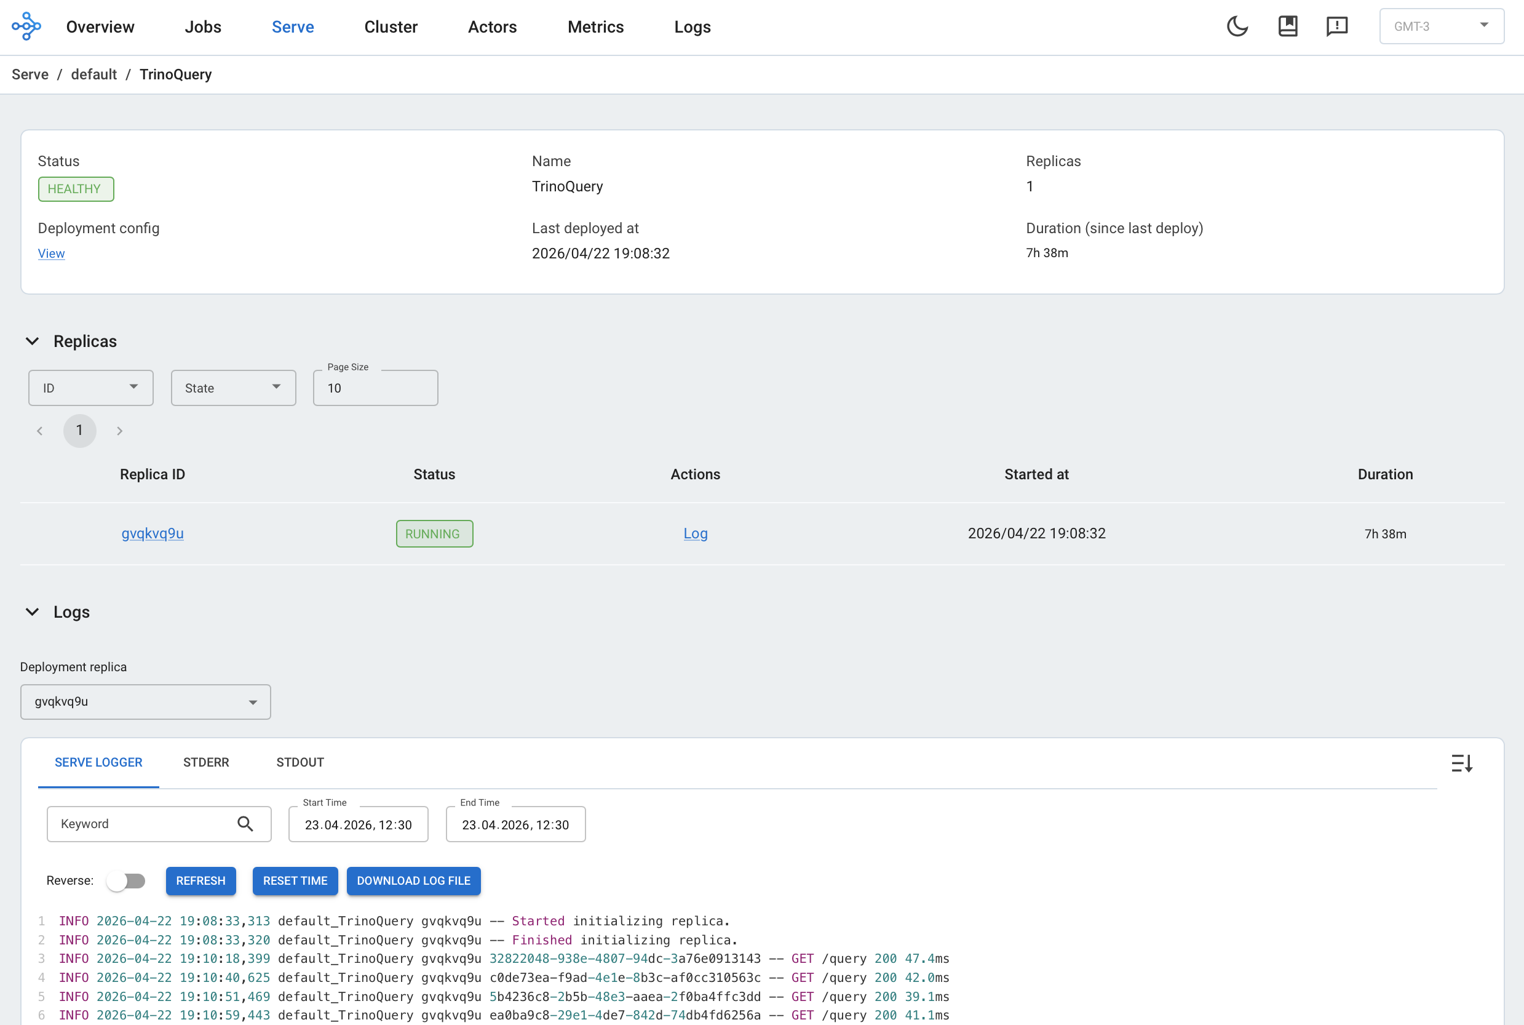Click the Start Time field
Image resolution: width=1524 pixels, height=1025 pixels.
(x=358, y=824)
